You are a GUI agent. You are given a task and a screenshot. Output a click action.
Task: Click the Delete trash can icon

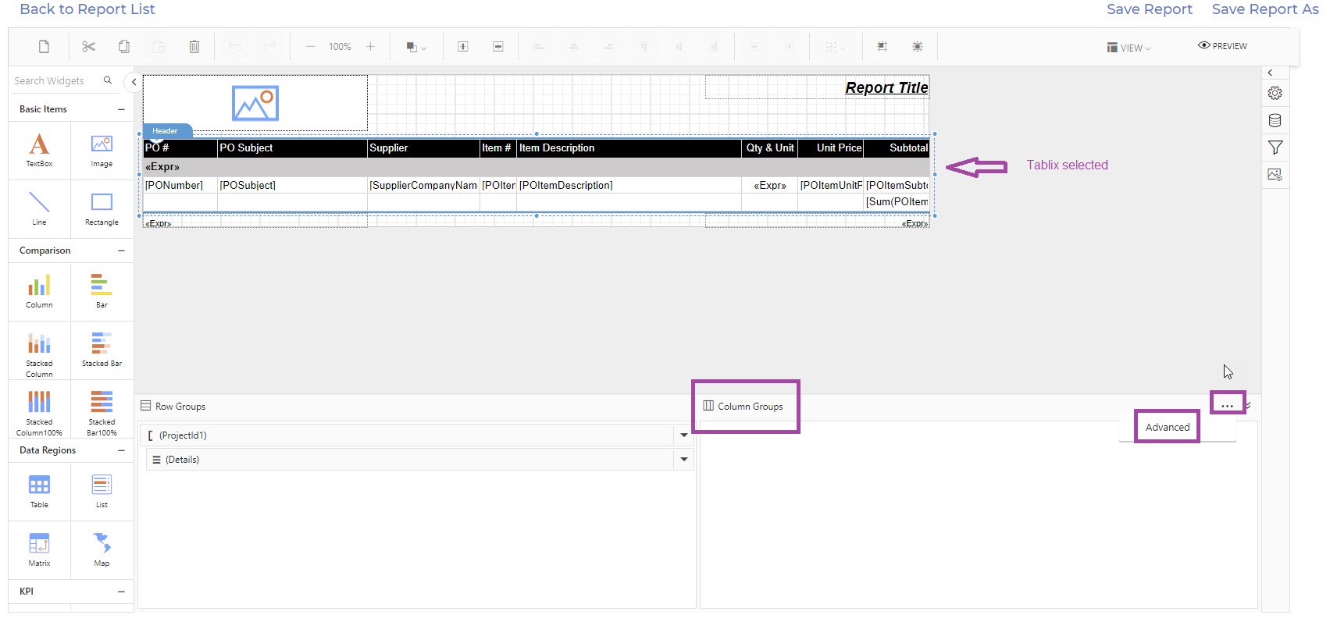tap(194, 47)
